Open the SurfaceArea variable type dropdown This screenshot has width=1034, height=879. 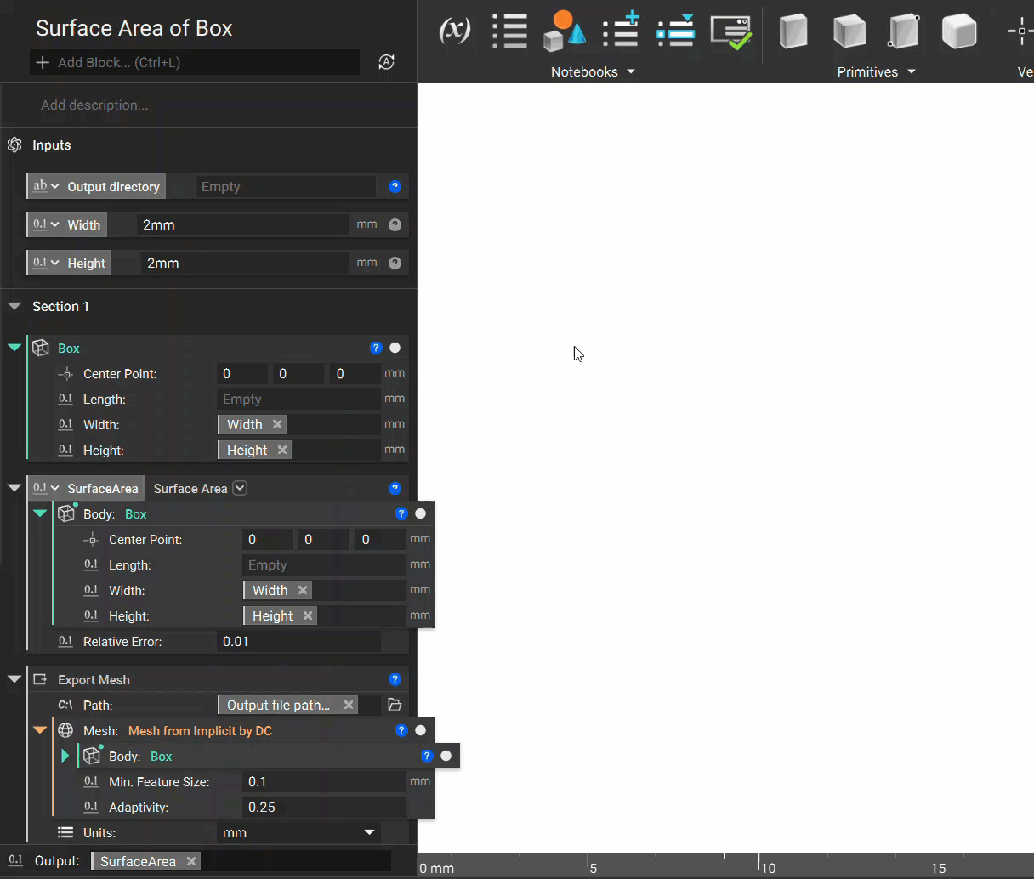tap(46, 488)
